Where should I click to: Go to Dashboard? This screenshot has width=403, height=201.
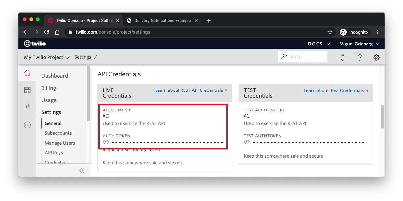[x=55, y=76]
